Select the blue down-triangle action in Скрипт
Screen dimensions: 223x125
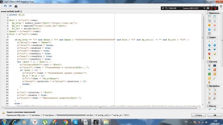[215, 50]
